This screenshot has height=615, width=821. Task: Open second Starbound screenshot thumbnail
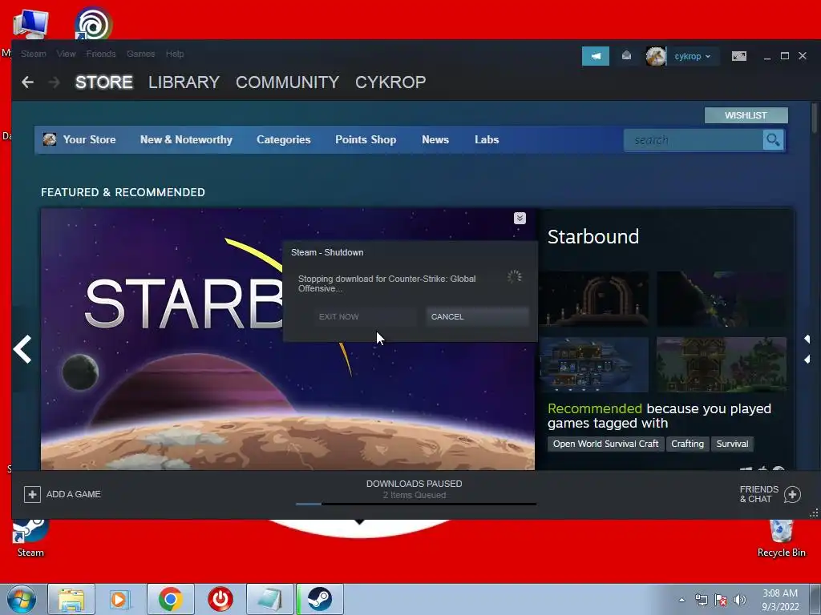coord(722,299)
